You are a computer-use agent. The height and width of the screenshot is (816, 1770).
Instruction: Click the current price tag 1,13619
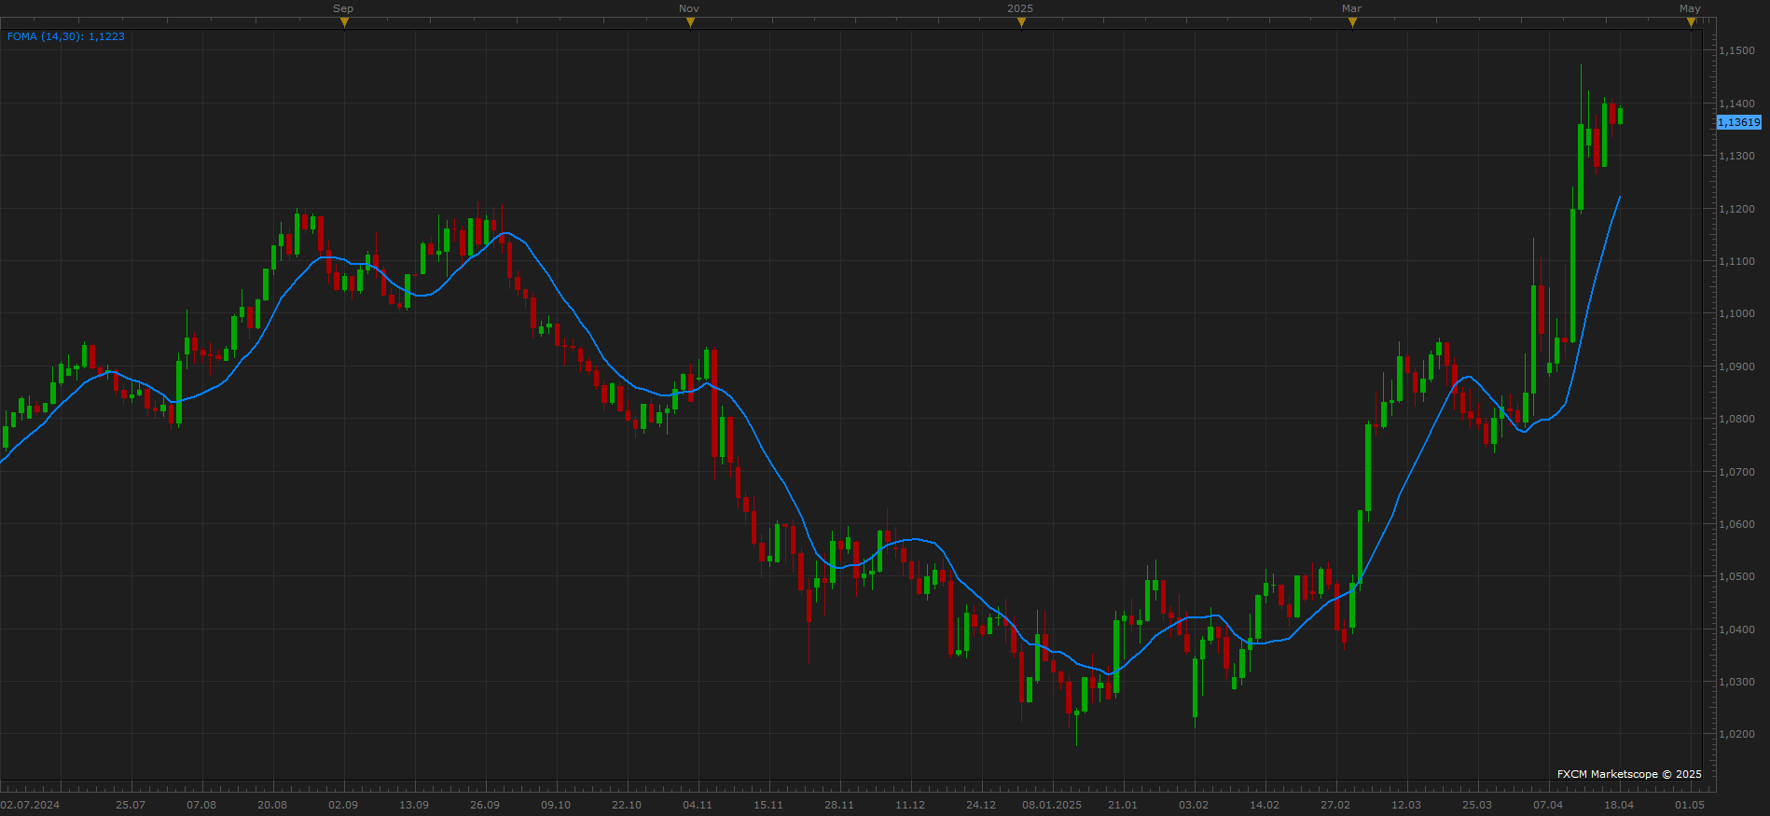point(1739,122)
